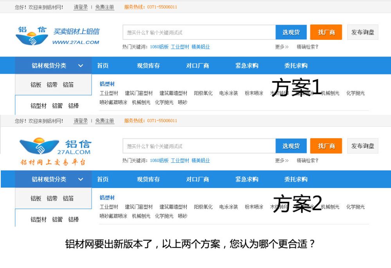The height and width of the screenshot is (268, 391).
Task: Open 阳极氧化 in 方案1 subcategory list
Action: 203,93
